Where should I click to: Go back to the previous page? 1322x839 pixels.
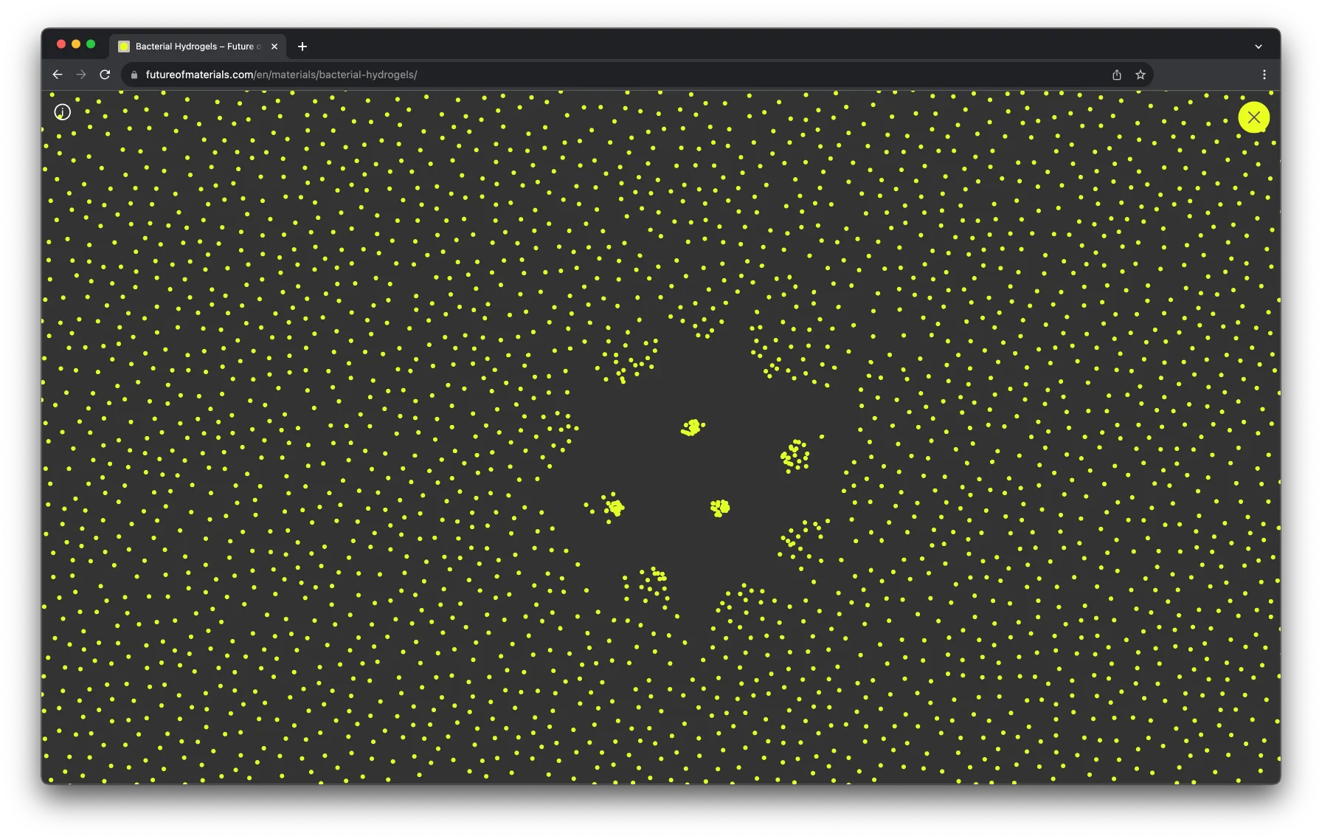(58, 75)
